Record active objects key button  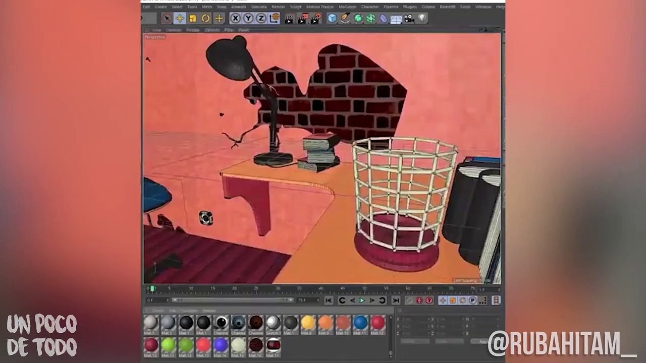(409, 300)
